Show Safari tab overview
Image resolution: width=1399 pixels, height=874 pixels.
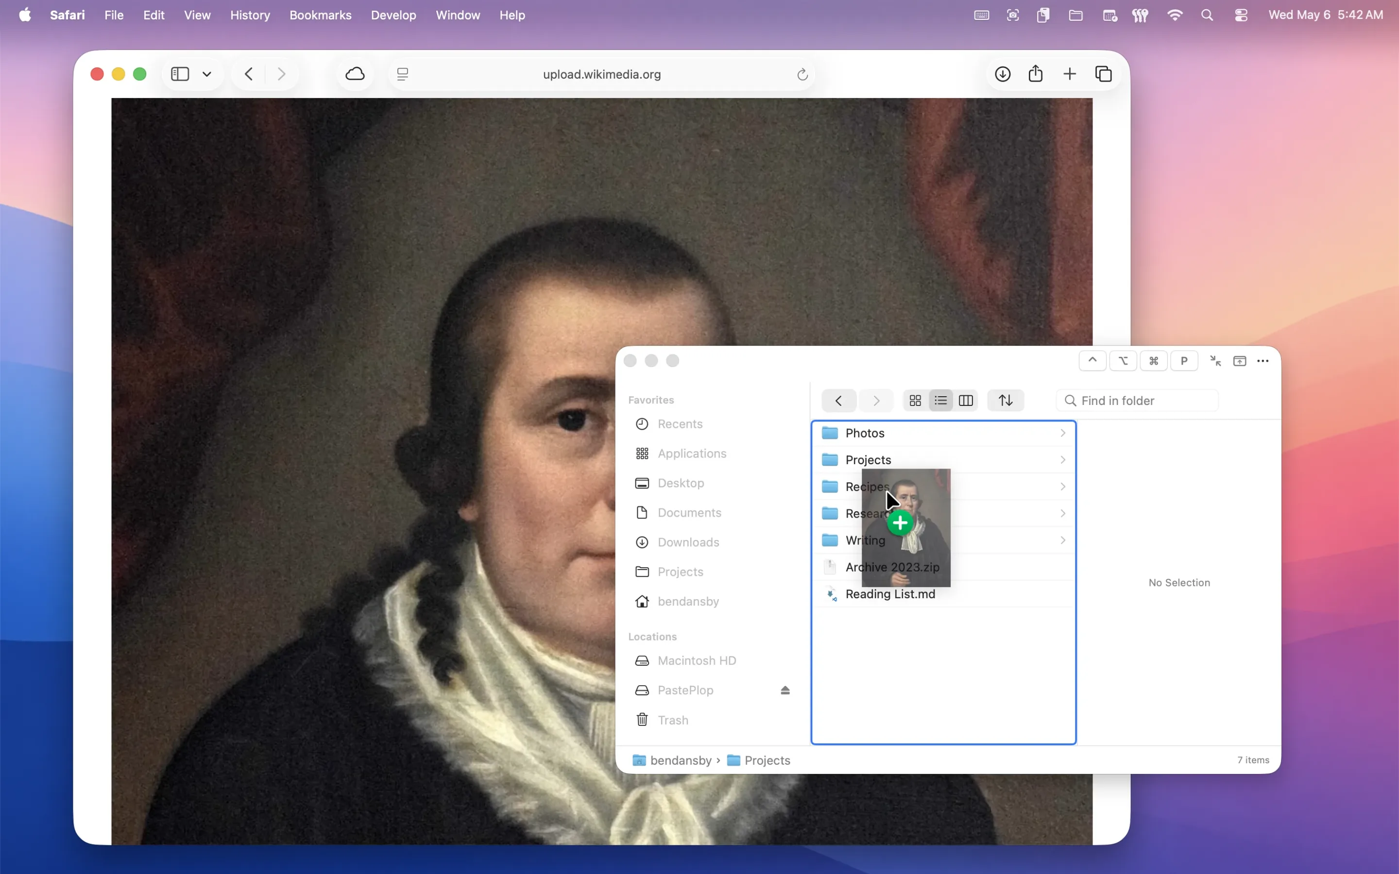pyautogui.click(x=1103, y=74)
